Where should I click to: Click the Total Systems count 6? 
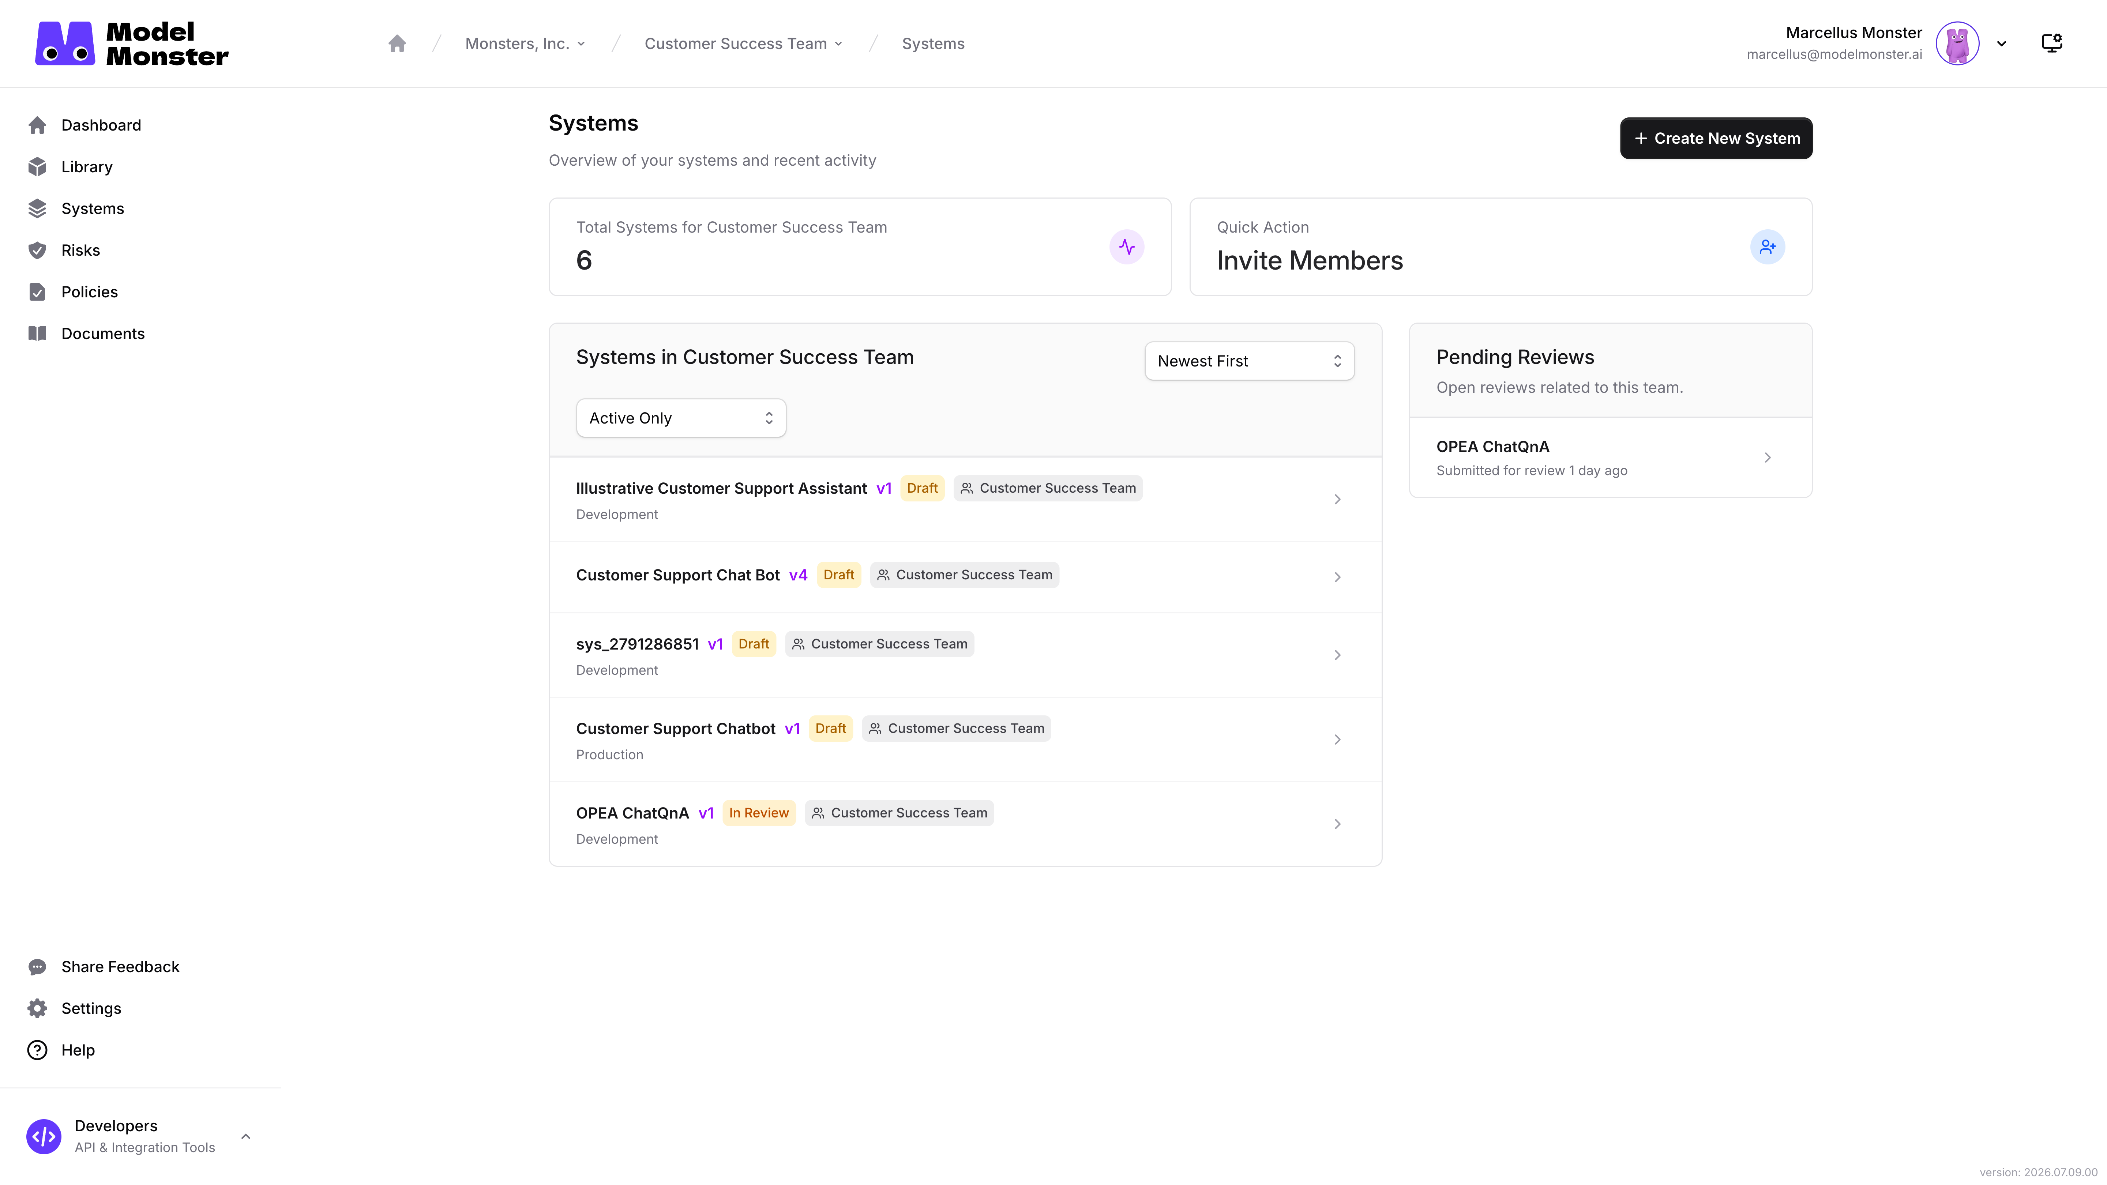pos(584,260)
